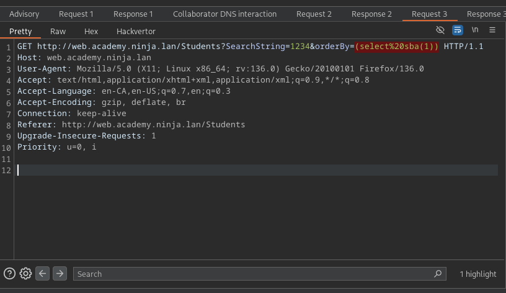
Task: Open the Advisory tab
Action: (x=24, y=14)
